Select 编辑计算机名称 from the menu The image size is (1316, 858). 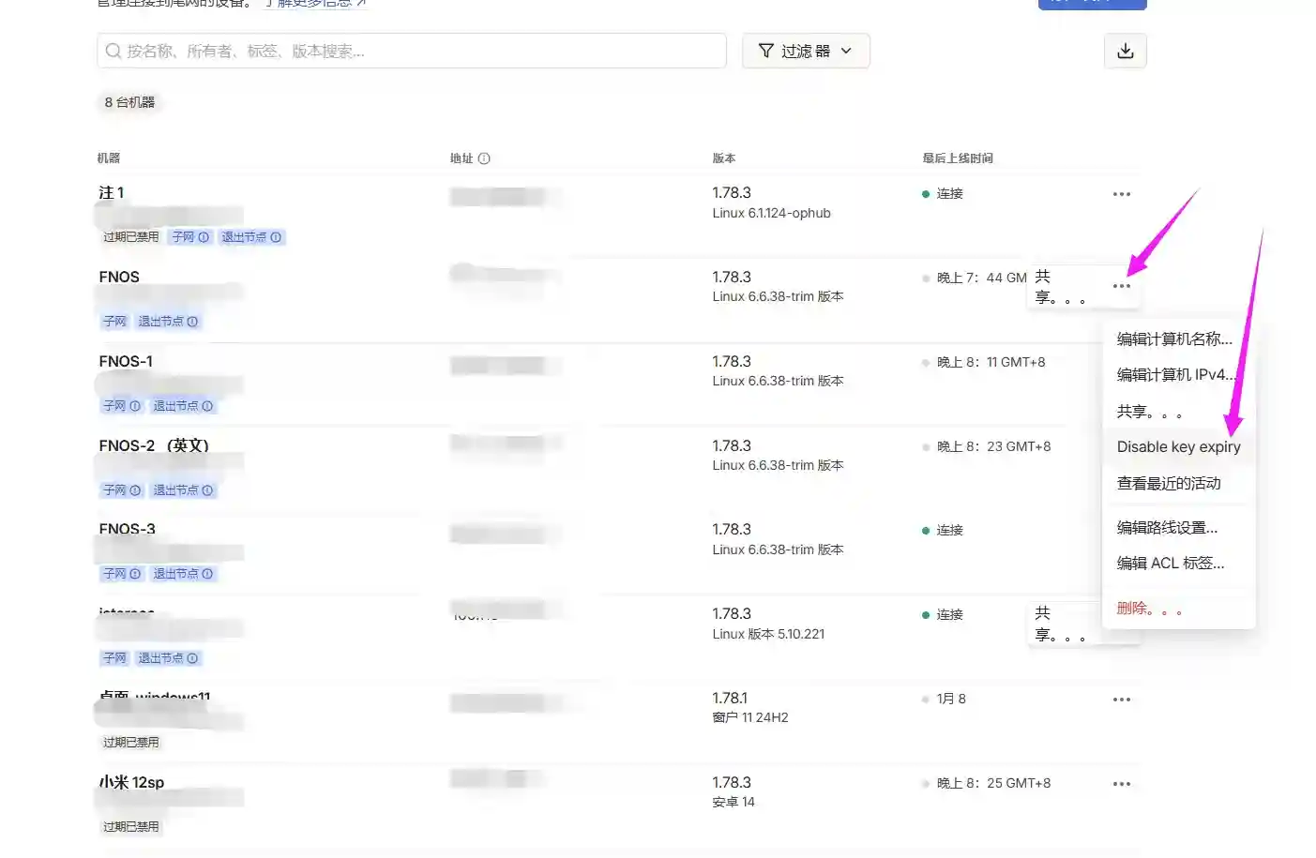pyautogui.click(x=1174, y=339)
